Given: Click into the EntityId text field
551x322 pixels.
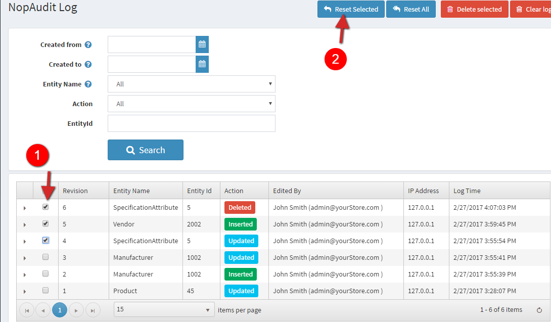Looking at the screenshot, I should tap(191, 123).
